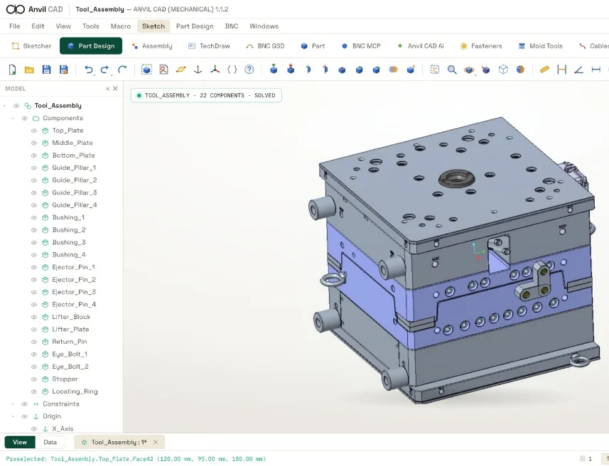Hide Bottom_Plate with its eye icon
The image size is (609, 466).
[34, 156]
